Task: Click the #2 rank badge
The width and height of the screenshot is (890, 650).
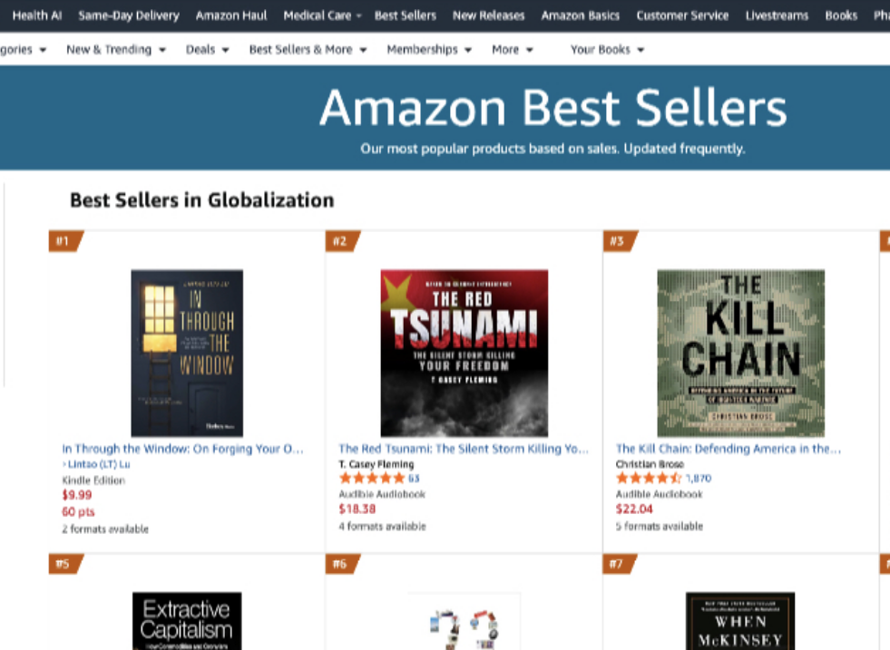Action: pos(342,241)
